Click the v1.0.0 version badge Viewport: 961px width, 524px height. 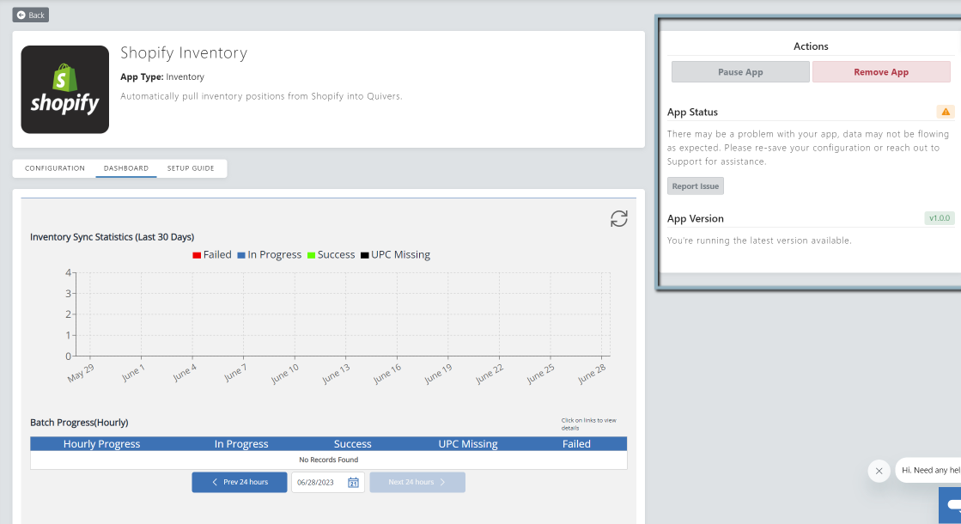[x=939, y=218]
